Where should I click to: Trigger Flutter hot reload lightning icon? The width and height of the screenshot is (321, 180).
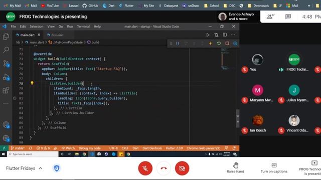(210, 43)
